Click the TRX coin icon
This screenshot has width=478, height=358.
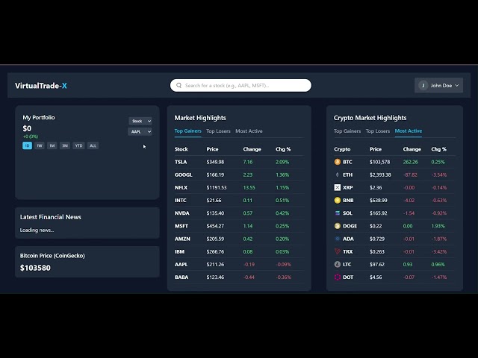[337, 251]
